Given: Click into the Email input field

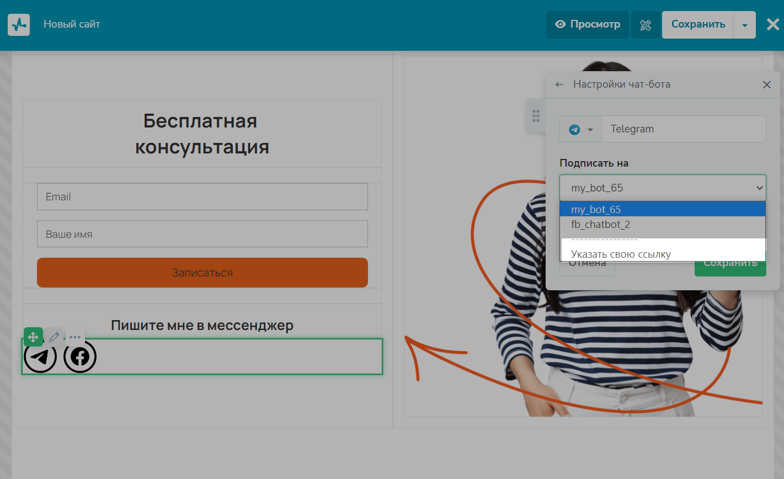Looking at the screenshot, I should (x=202, y=197).
